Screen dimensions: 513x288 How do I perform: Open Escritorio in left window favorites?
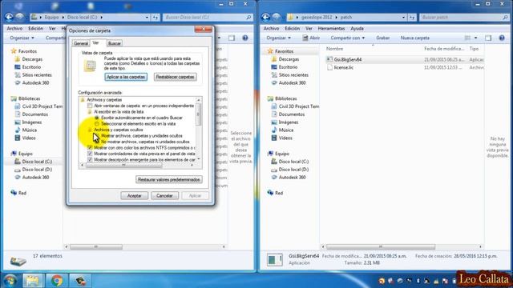31,67
